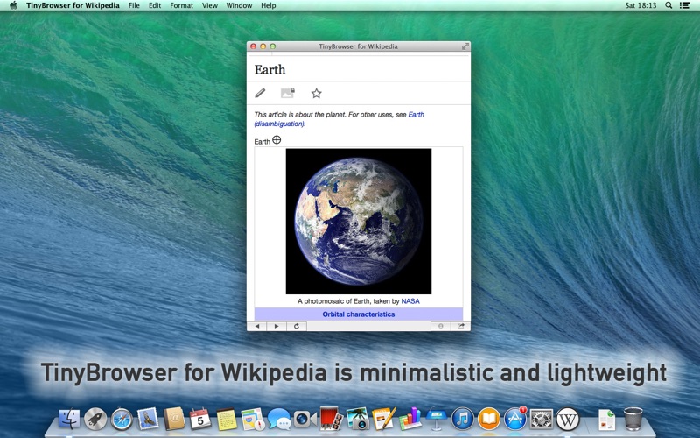Open the Help menu
The height and width of the screenshot is (438, 700).
[x=269, y=5]
